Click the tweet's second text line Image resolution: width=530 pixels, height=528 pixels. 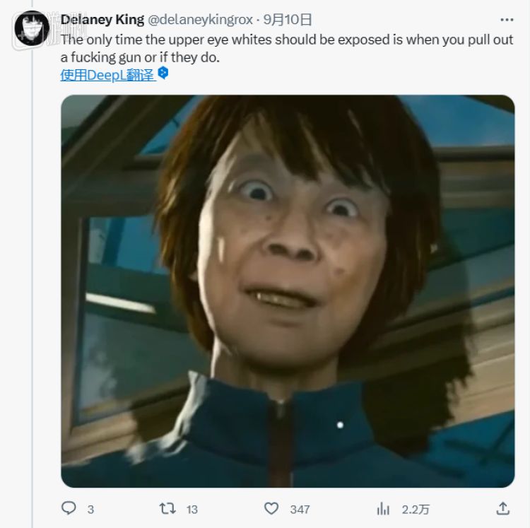(140, 57)
